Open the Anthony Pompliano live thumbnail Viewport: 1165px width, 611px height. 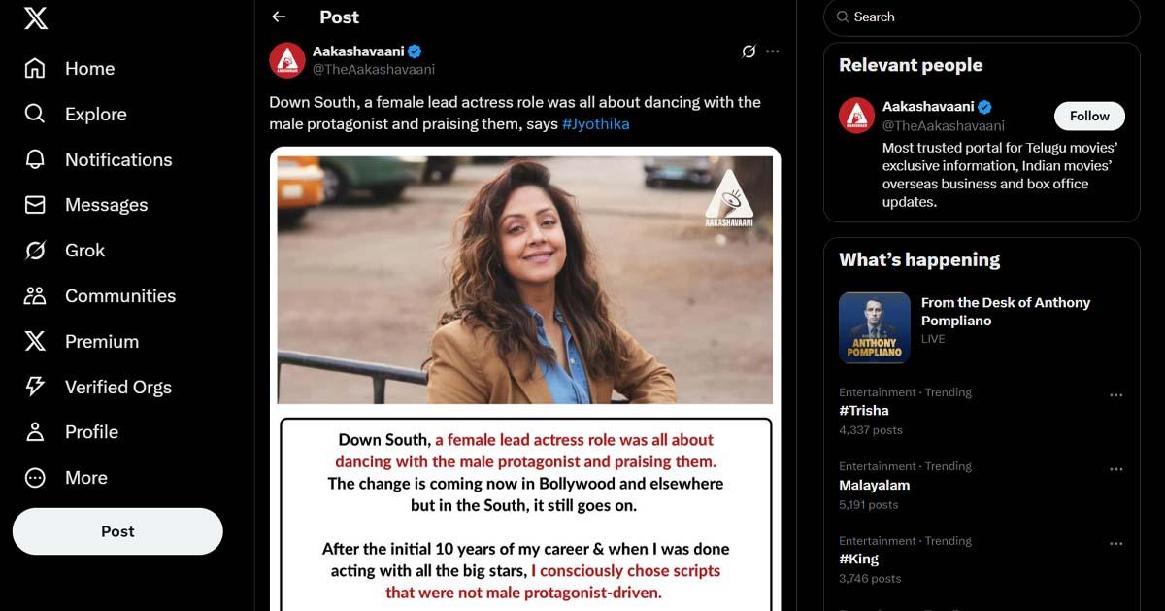pyautogui.click(x=875, y=328)
